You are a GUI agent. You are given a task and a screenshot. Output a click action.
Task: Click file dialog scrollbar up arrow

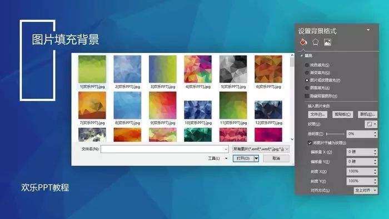pyautogui.click(x=292, y=56)
